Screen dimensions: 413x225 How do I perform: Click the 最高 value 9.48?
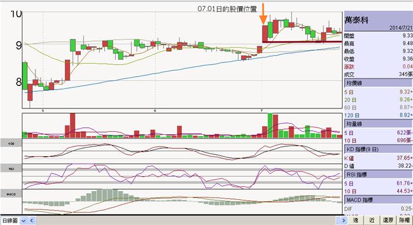point(407,44)
